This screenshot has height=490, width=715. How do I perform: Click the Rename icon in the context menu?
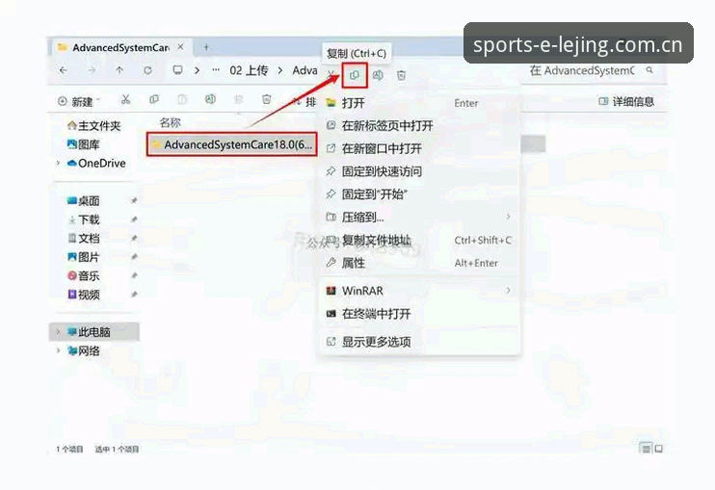(x=378, y=75)
